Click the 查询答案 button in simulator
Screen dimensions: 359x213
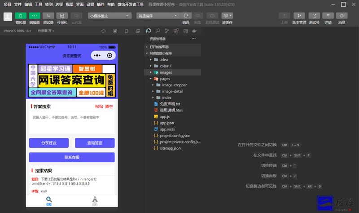[95, 143]
